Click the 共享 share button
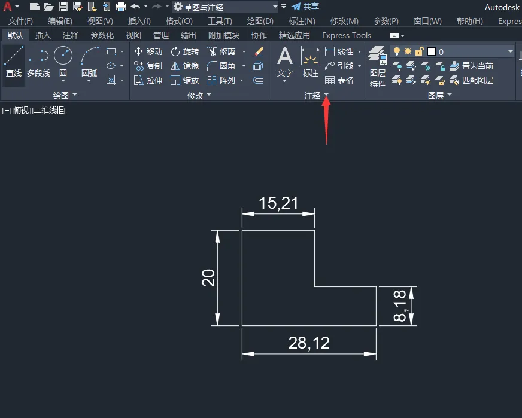 tap(305, 7)
